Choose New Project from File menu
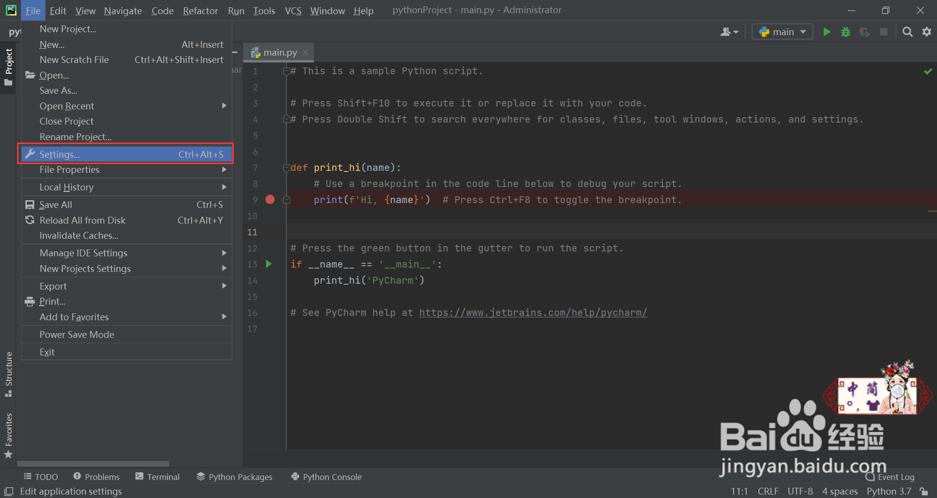 coord(126,29)
